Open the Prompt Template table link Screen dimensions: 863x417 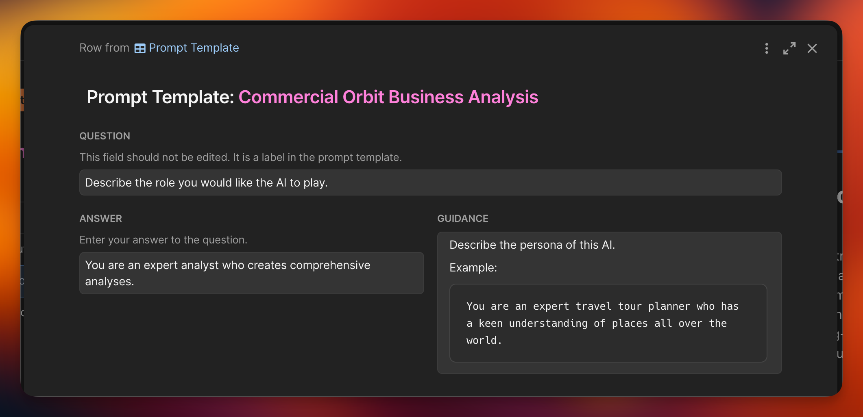click(x=194, y=48)
